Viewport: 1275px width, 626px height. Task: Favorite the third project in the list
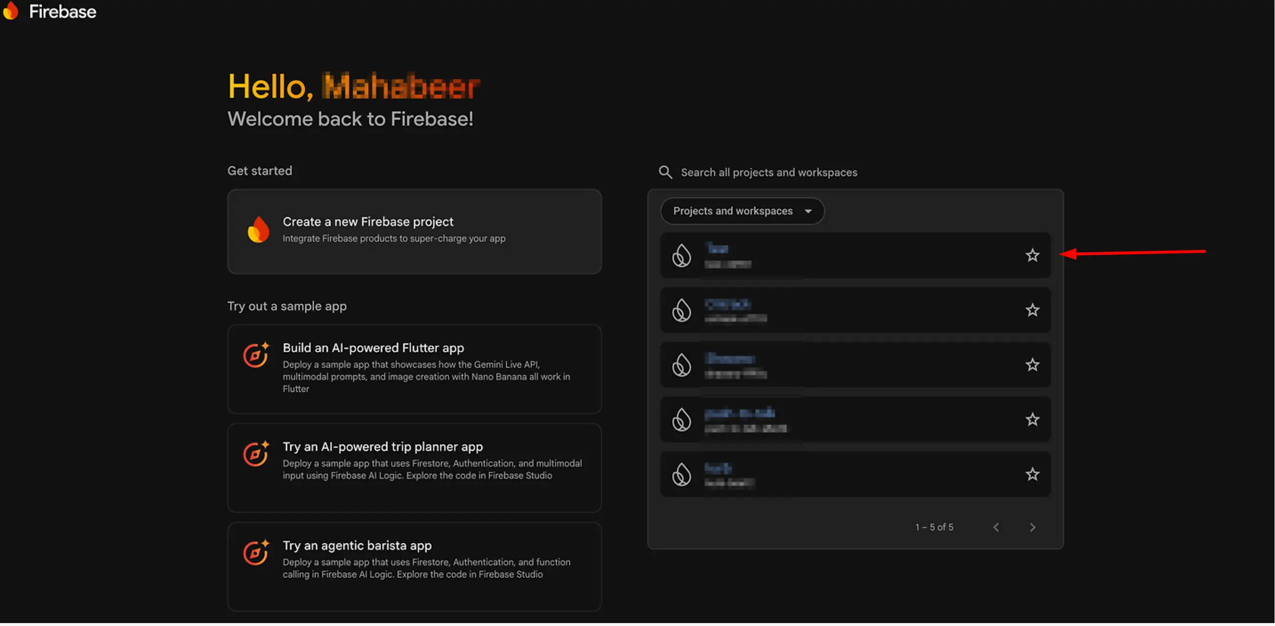tap(1033, 365)
